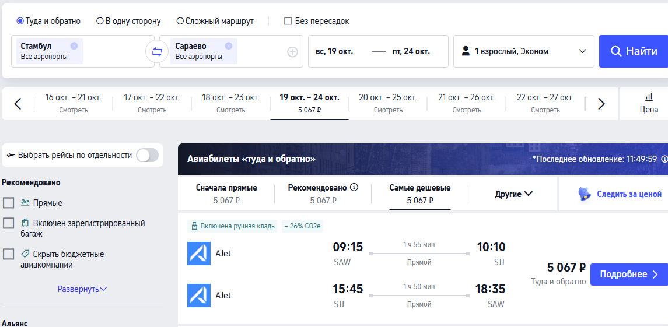Select the 20 окт. – 25 окт. date tab

pos(388,104)
